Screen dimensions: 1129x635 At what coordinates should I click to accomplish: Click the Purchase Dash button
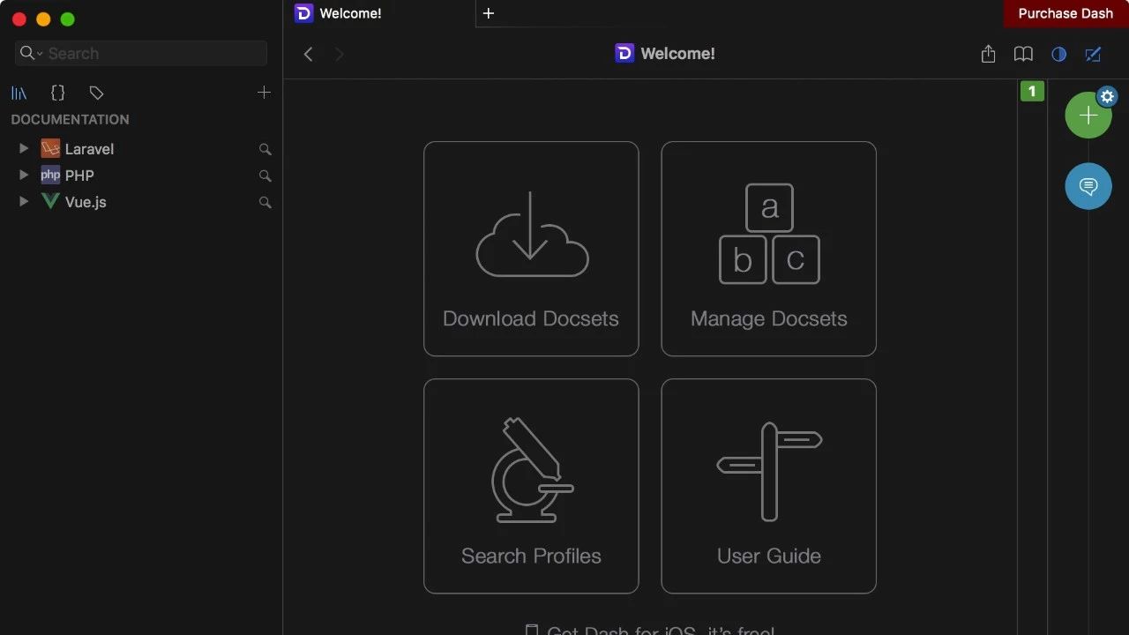tap(1065, 13)
